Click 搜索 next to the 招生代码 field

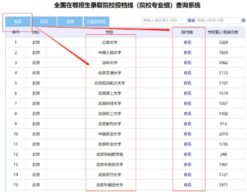191,20
